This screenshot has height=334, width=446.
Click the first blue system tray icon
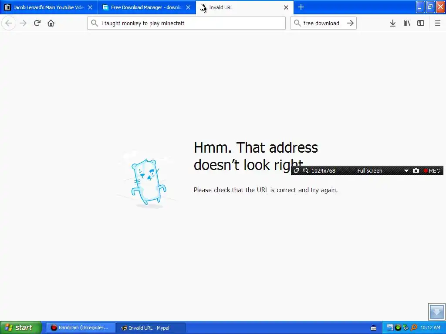(390, 328)
